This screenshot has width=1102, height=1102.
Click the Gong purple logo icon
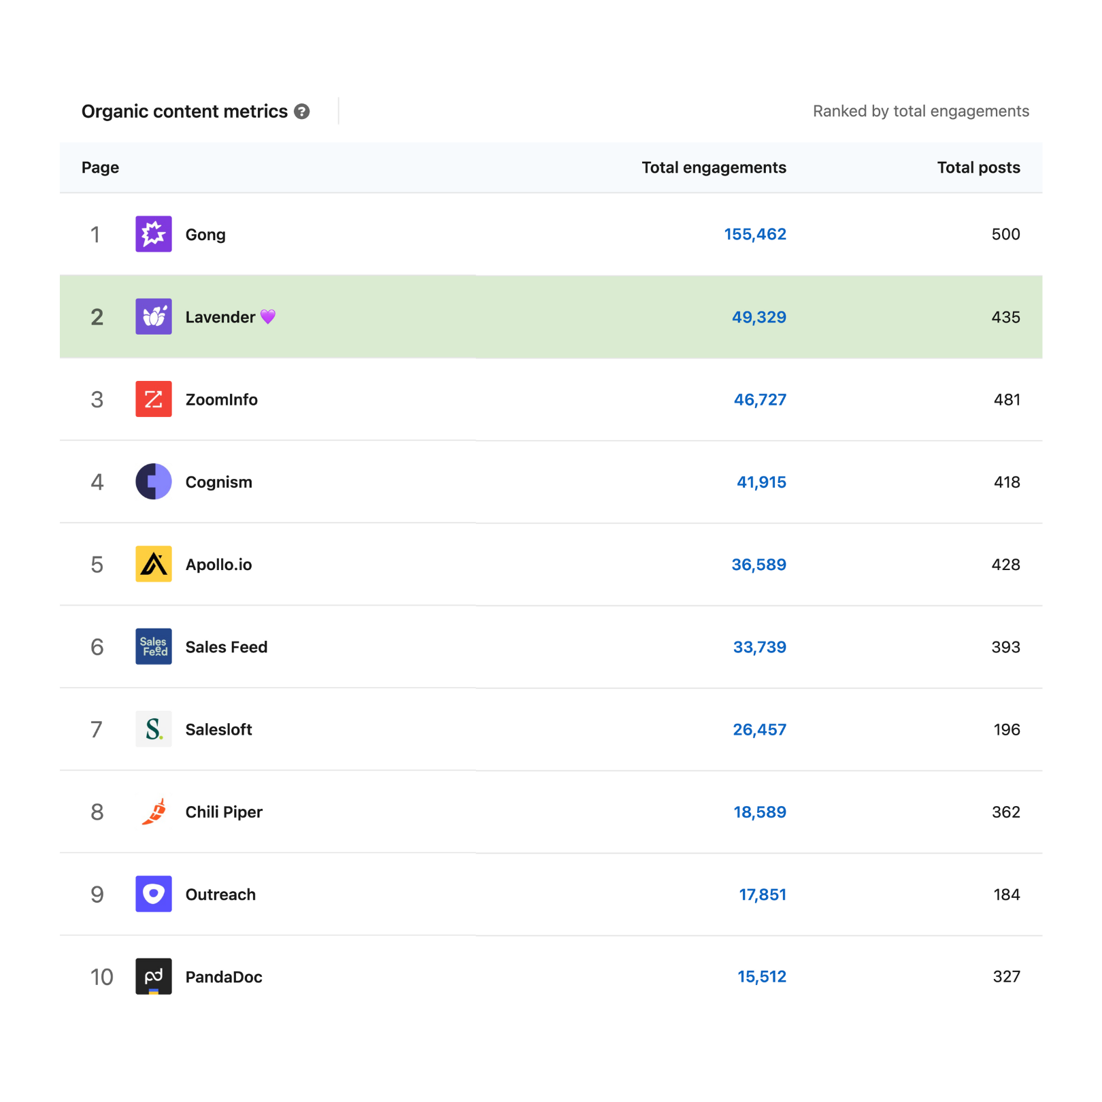[x=153, y=234]
